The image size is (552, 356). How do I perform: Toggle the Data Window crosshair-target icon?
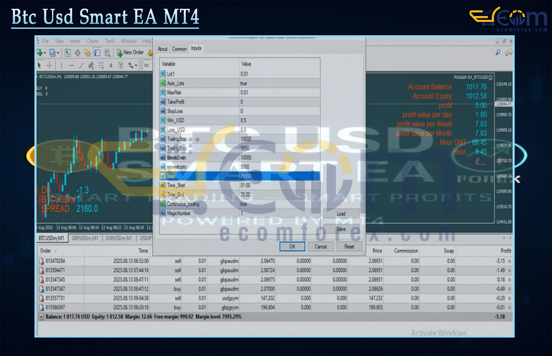coord(77,52)
